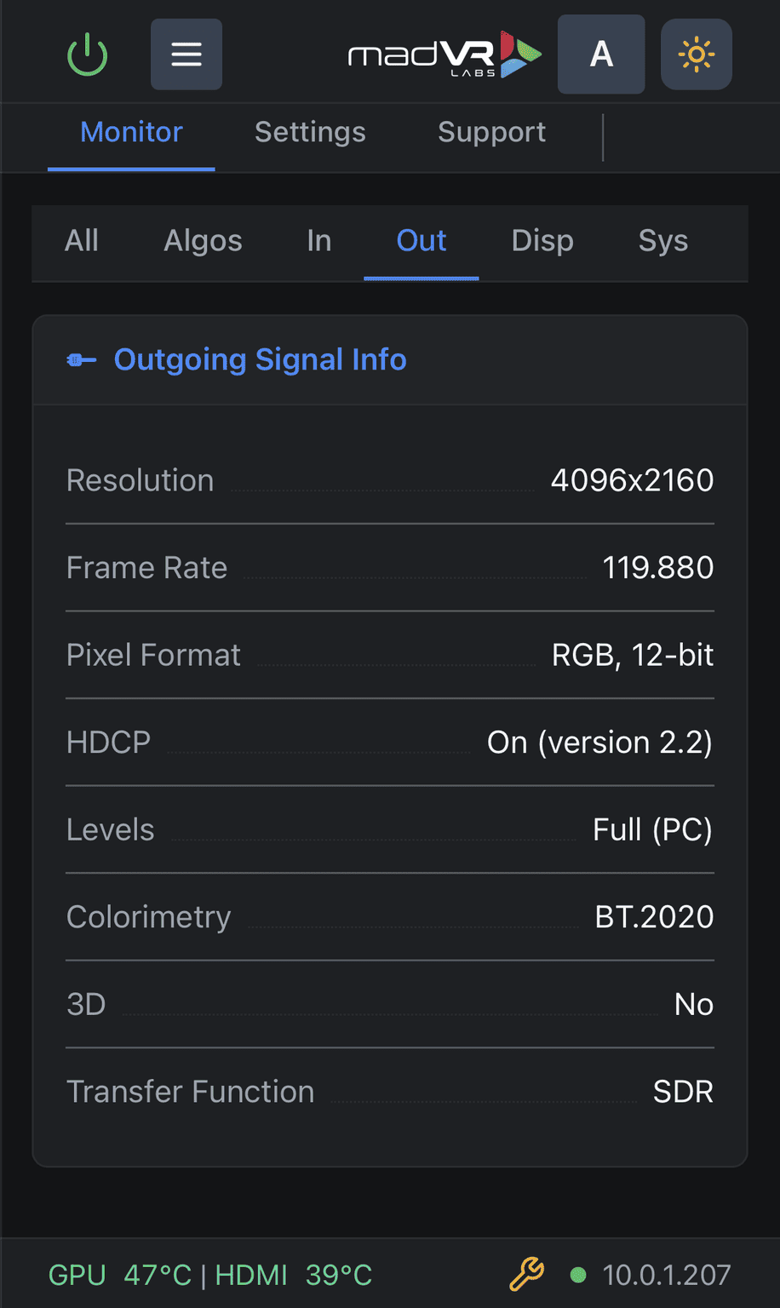Select the Out sub-tab

coord(422,241)
